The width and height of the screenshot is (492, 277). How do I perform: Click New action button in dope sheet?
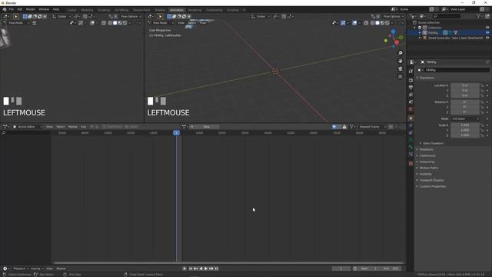pyautogui.click(x=204, y=127)
